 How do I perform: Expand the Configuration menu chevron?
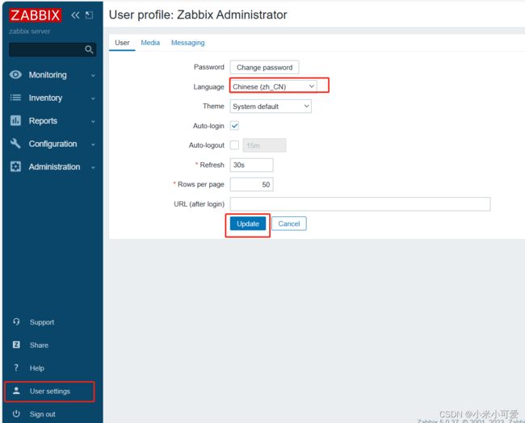93,144
